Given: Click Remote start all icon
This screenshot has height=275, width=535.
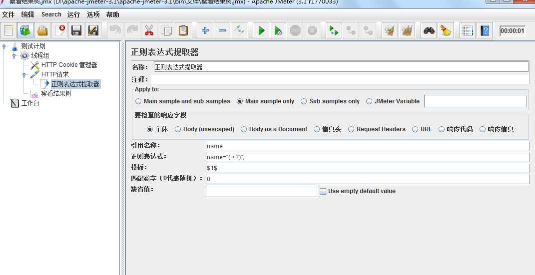Looking at the screenshot, I should [x=334, y=30].
